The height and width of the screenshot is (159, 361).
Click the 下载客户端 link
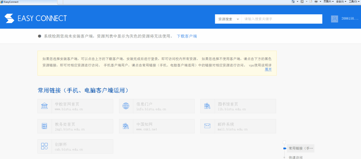[187, 36]
